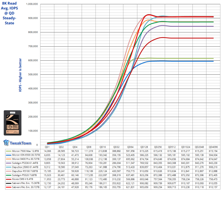Click the Micron 9400 Pro QD32 value 399,137
223x204 pixels.
tap(117, 159)
